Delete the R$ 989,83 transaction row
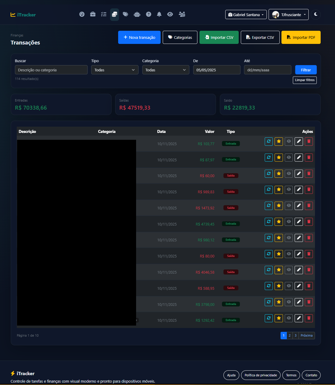 point(309,190)
